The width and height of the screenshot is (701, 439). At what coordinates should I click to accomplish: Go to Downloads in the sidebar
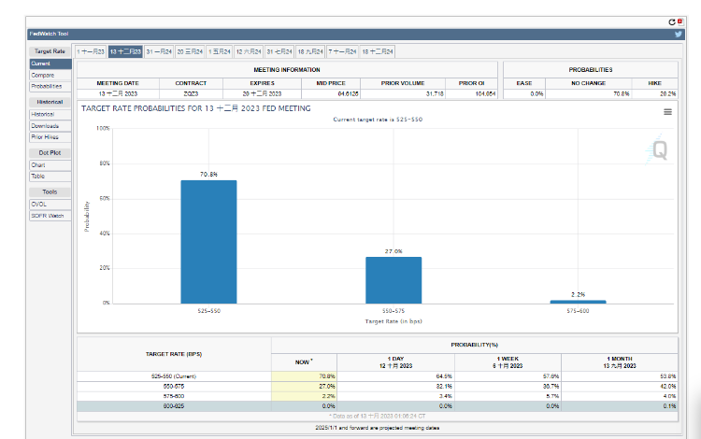click(x=45, y=125)
